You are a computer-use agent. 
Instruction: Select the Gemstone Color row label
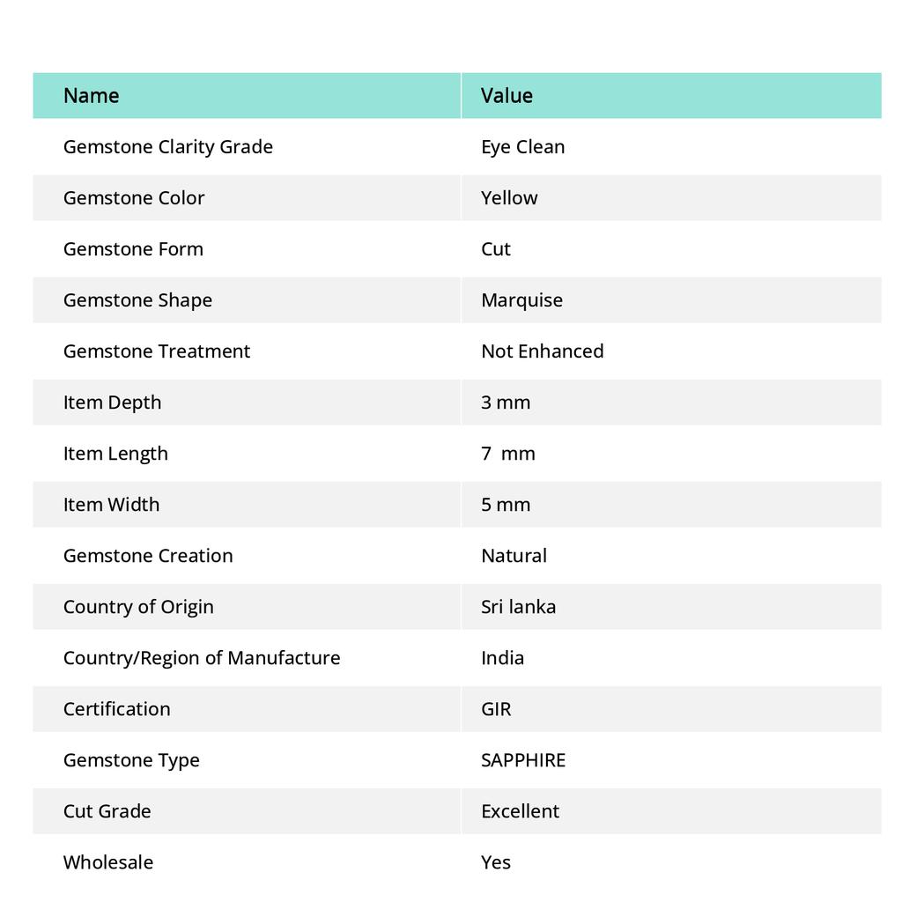[134, 198]
